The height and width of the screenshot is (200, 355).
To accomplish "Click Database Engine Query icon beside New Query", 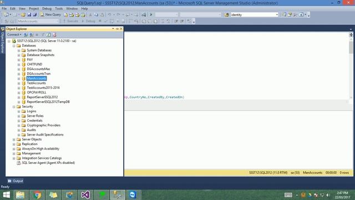I will (65, 15).
